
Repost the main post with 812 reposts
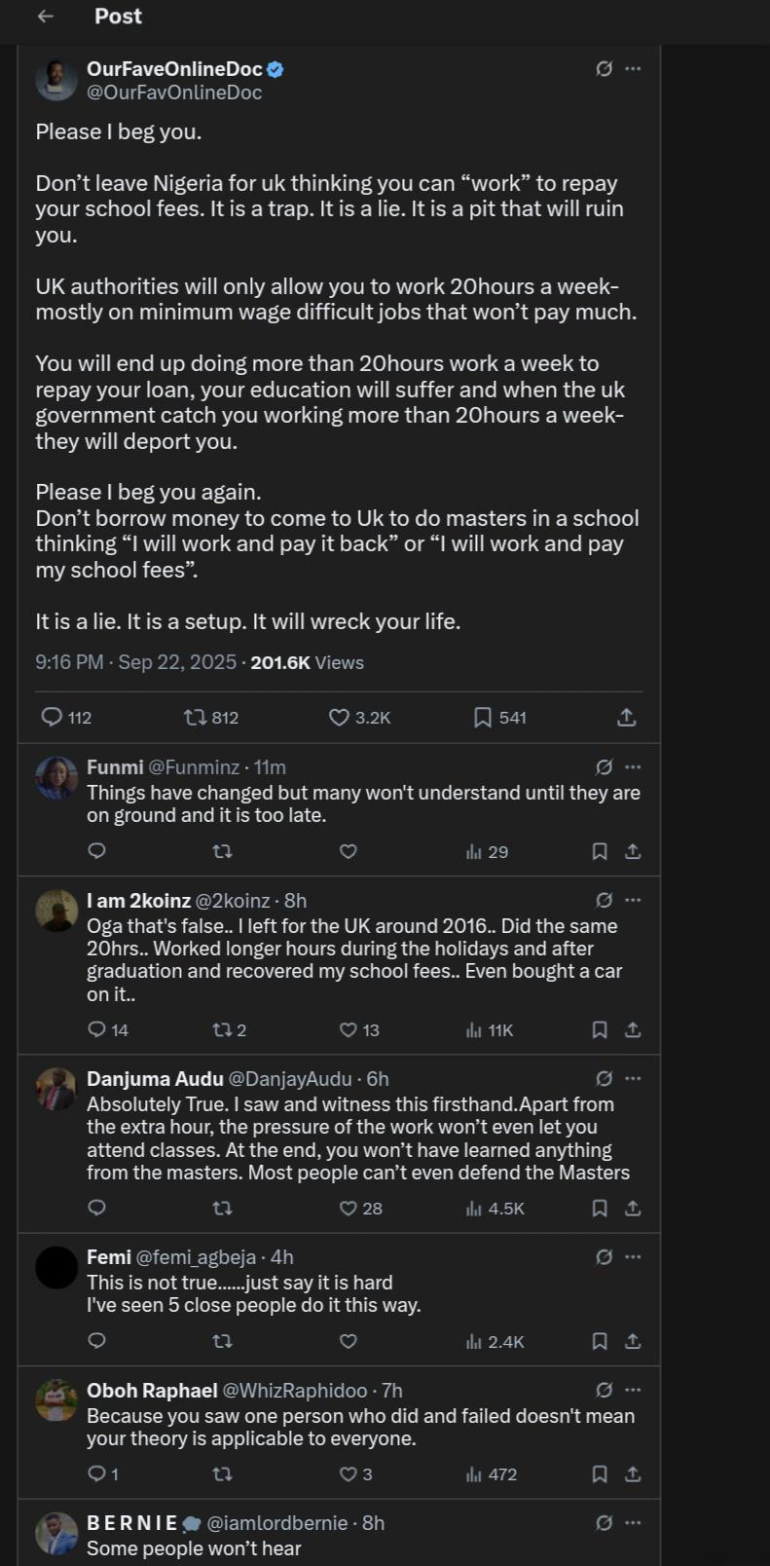195,718
